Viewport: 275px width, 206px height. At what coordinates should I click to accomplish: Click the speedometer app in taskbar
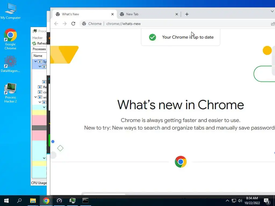(x=59, y=201)
